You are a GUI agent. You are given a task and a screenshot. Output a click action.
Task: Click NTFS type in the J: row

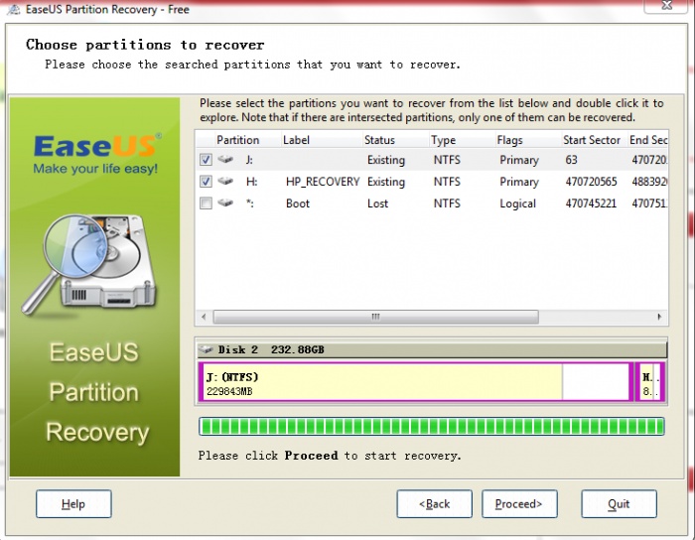tap(447, 160)
